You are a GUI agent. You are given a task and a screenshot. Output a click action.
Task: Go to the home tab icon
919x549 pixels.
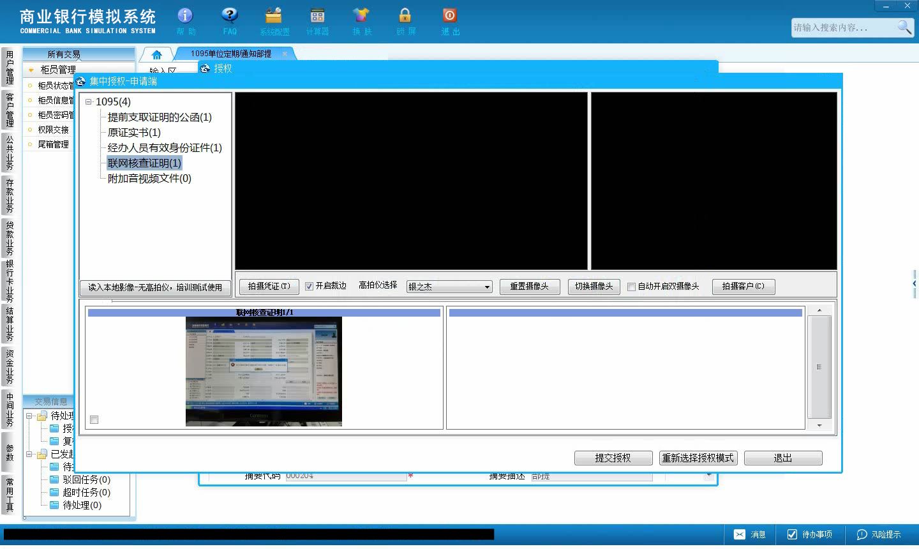click(x=156, y=54)
